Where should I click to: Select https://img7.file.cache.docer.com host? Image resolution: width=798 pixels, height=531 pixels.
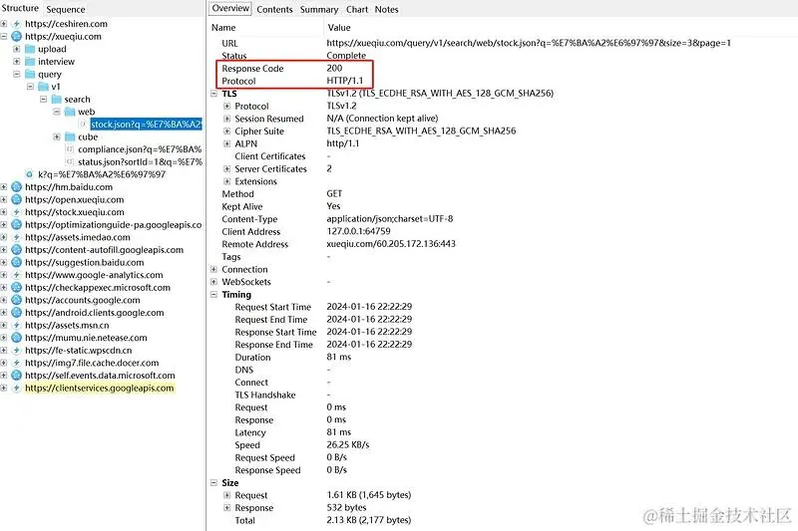(92, 363)
